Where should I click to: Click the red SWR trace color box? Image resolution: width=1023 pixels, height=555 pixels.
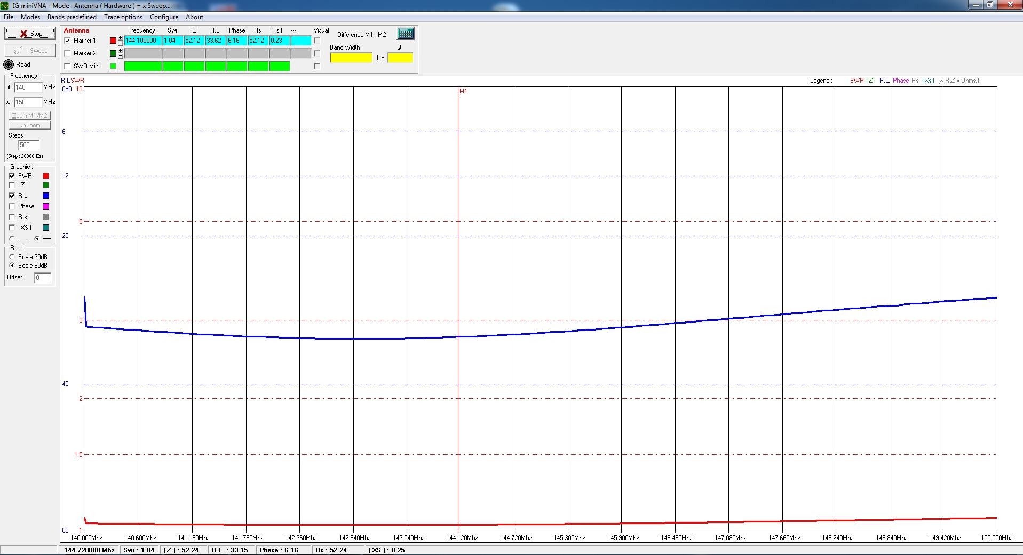[46, 176]
